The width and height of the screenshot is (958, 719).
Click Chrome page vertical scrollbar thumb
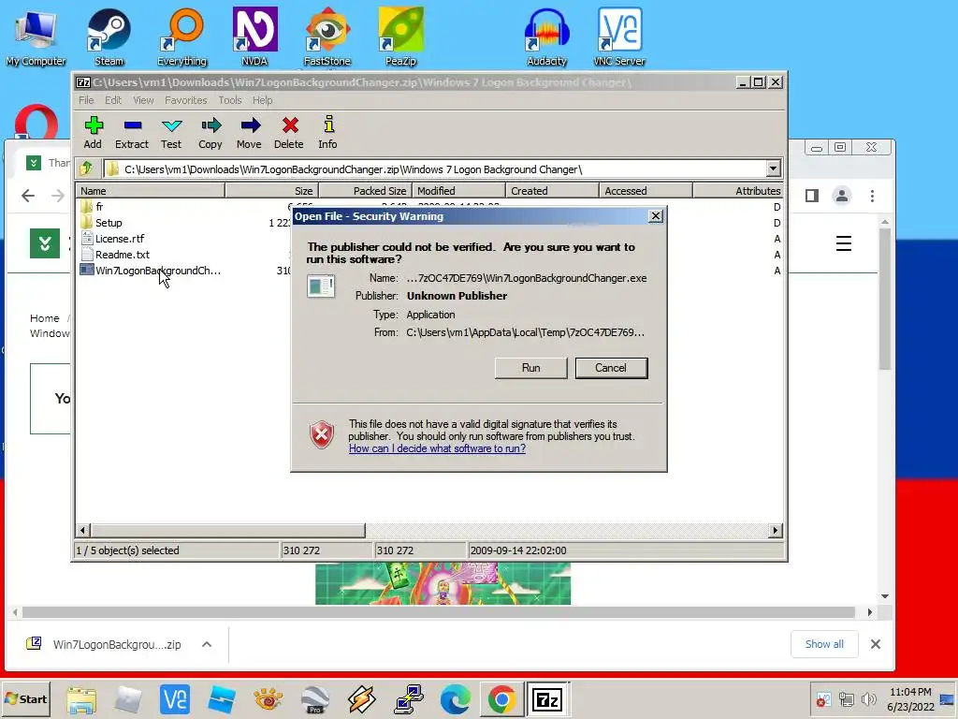[x=885, y=299]
